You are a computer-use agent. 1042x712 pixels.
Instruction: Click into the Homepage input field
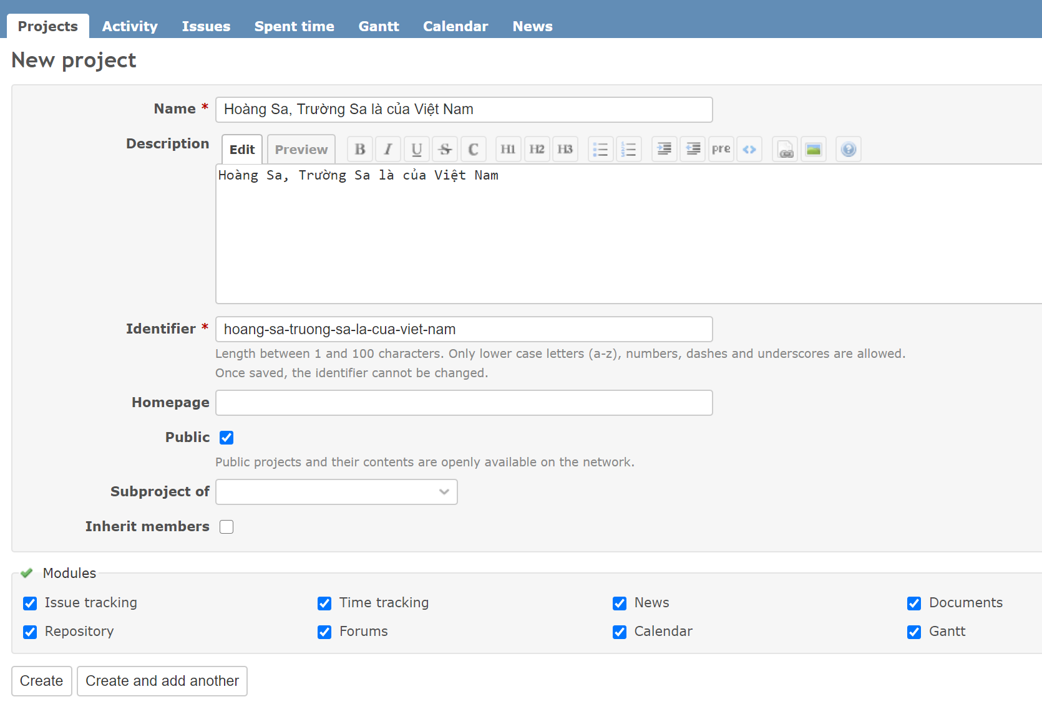(x=464, y=403)
